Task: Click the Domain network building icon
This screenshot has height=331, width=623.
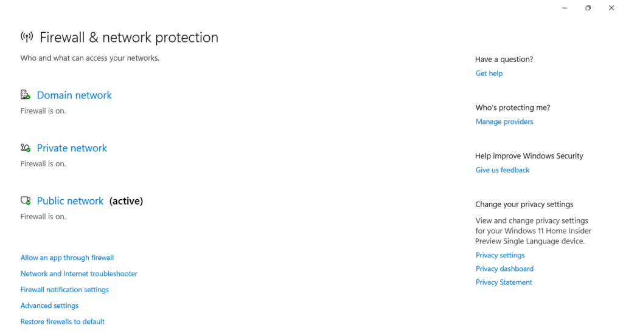Action: coord(25,95)
